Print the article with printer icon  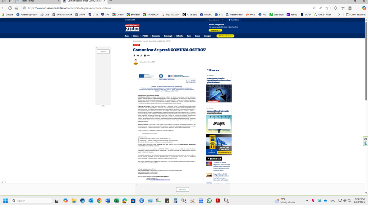point(145,56)
